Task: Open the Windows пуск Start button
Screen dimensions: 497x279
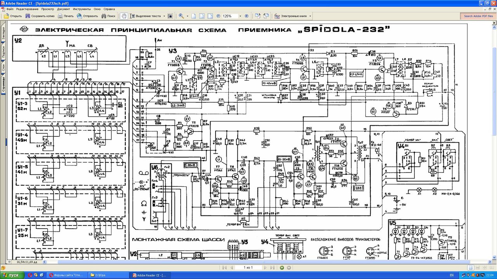Action: pyautogui.click(x=12, y=275)
